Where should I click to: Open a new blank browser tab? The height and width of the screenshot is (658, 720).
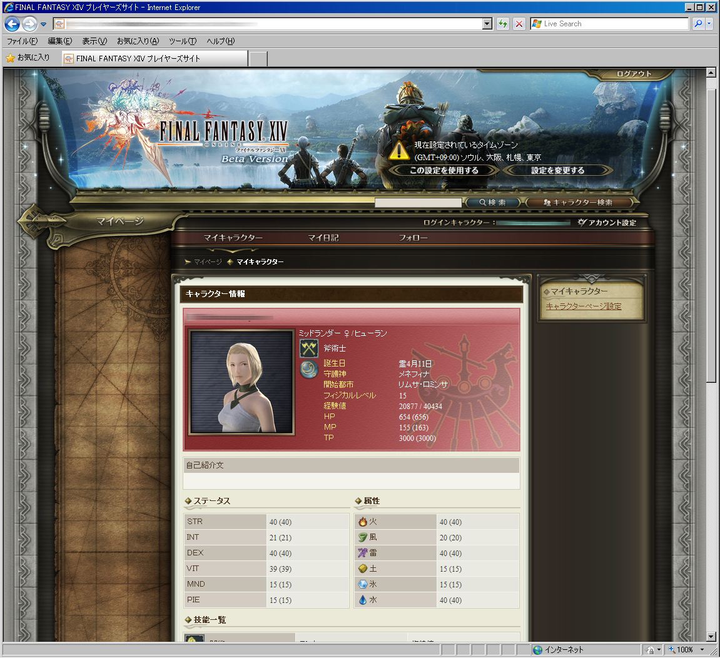258,59
